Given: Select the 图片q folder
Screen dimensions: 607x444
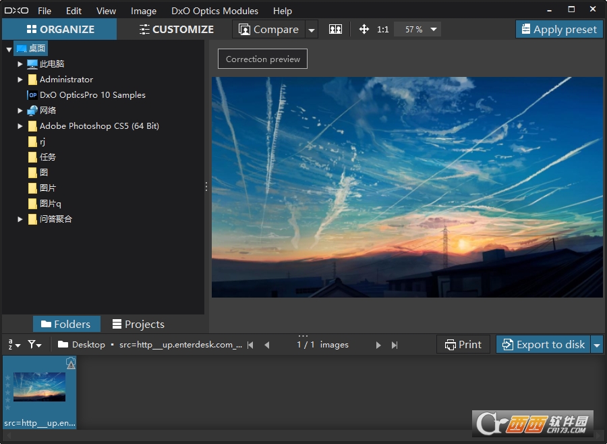Looking at the screenshot, I should click(x=44, y=203).
